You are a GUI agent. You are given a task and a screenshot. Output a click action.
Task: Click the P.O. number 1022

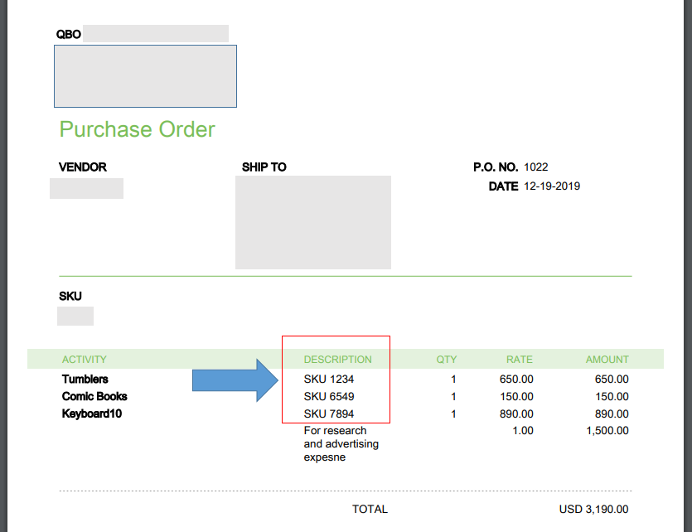point(536,167)
